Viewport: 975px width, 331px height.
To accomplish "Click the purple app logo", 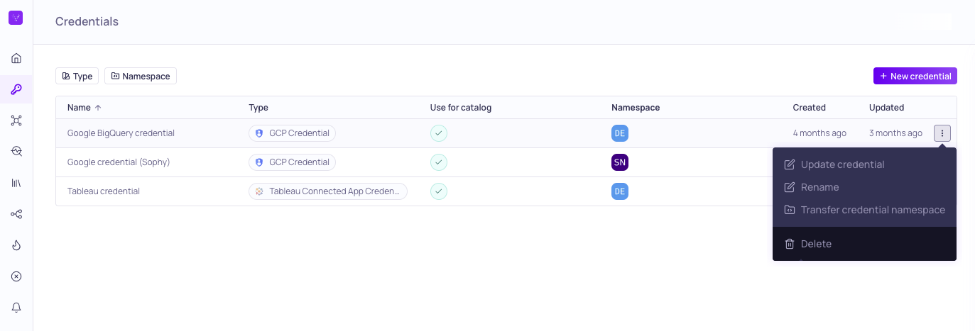I will point(16,18).
